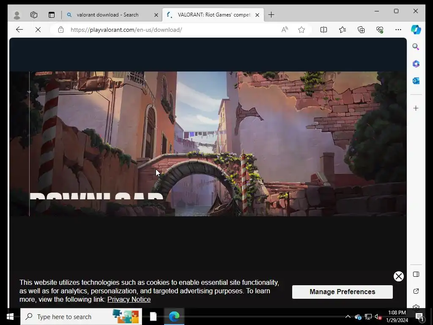The image size is (433, 325).
Task: Add a sidebar app with plus
Action: 416,108
